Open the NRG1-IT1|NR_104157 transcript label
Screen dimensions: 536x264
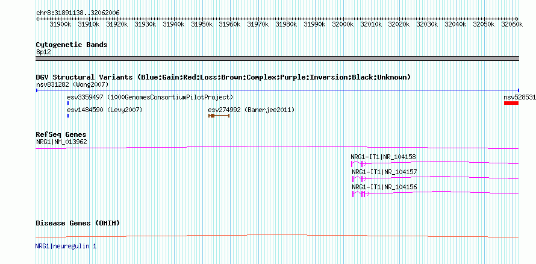385,172
